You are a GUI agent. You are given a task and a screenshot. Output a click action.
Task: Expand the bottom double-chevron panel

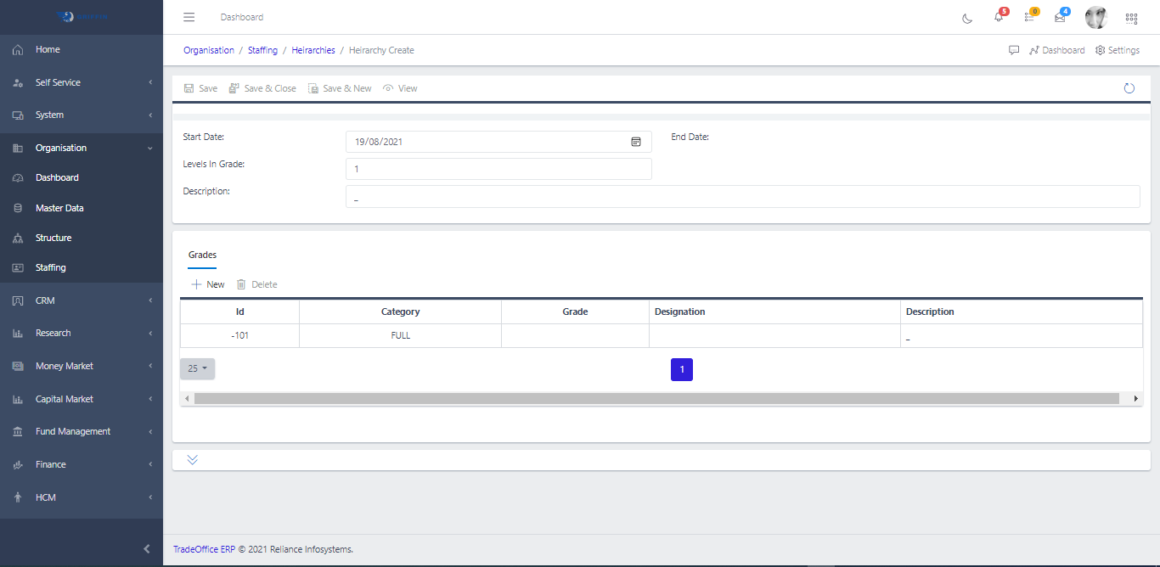[x=192, y=460]
